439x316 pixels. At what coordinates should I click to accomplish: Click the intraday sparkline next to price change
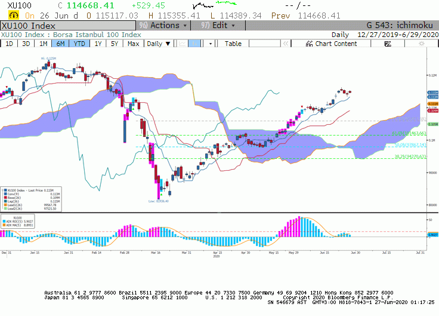215,5
